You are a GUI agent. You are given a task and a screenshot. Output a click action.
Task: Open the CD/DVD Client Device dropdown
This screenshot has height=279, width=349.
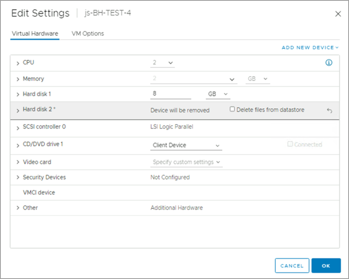(x=186, y=145)
